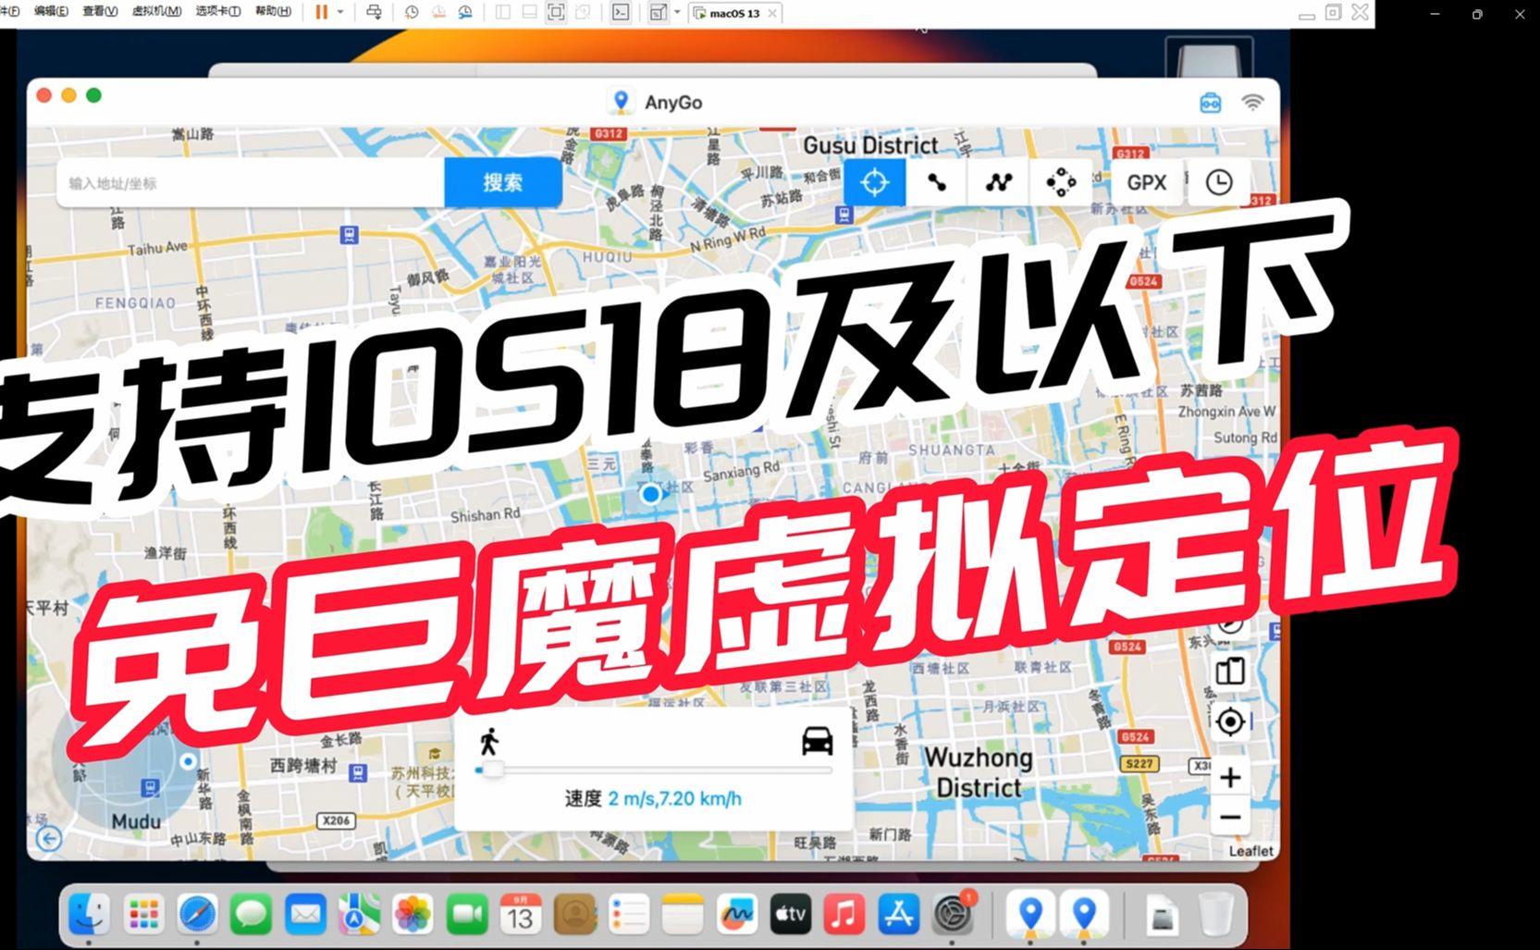Open the AnyGo toolbox icon

[1210, 103]
